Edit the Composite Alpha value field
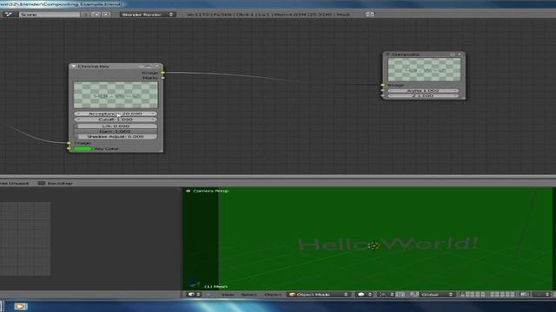This screenshot has width=556, height=312. 423,90
